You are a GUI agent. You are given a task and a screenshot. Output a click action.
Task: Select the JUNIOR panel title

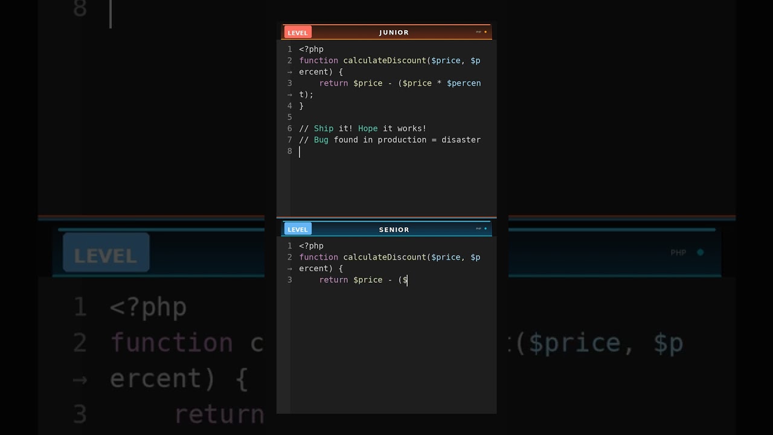[x=394, y=33]
